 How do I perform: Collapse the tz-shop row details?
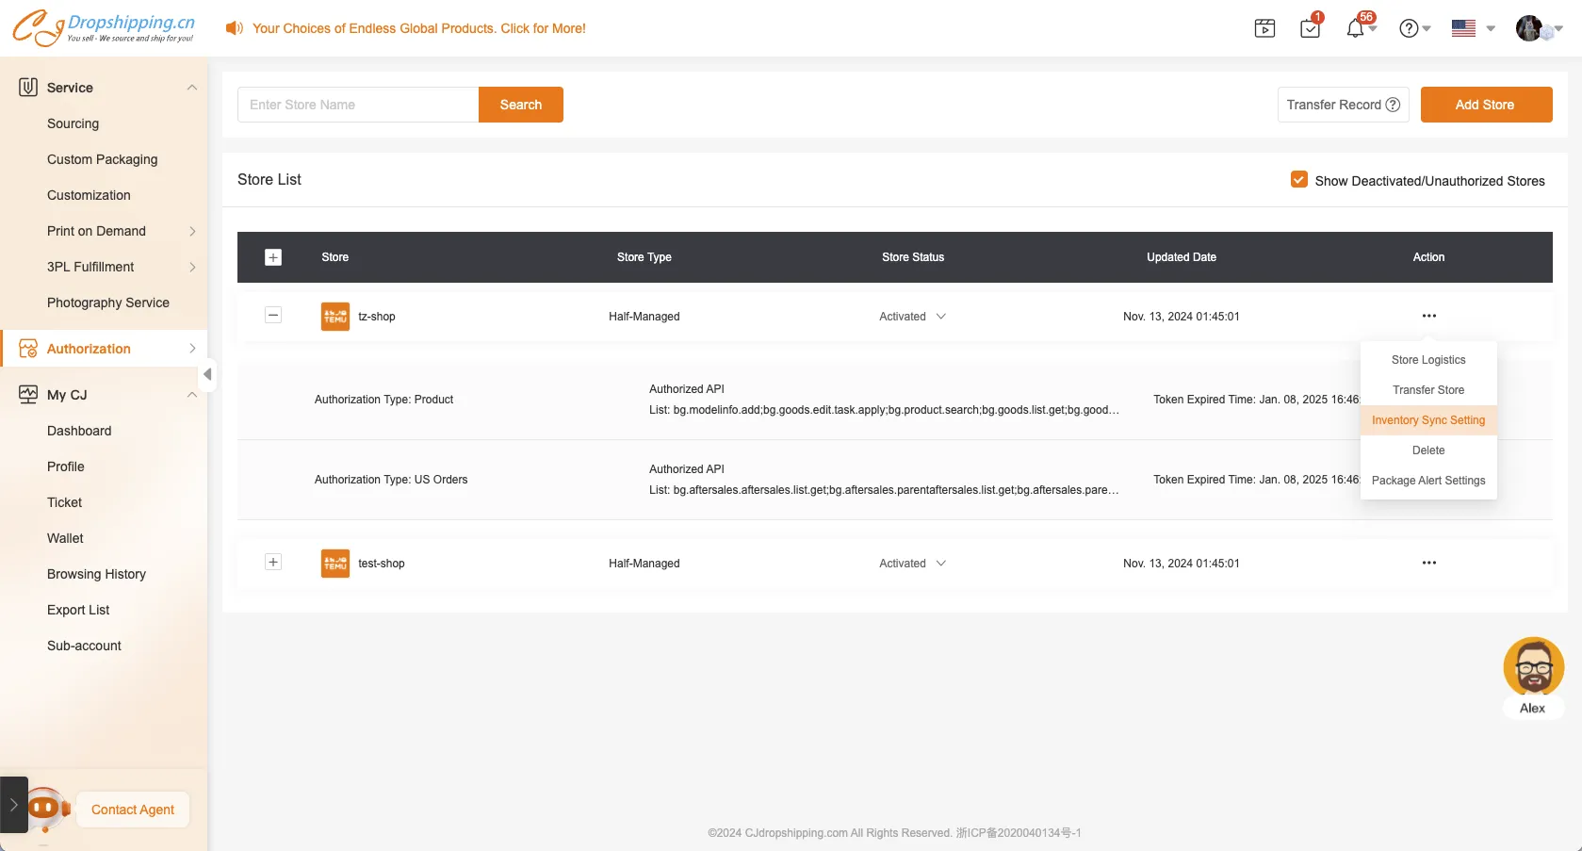273,316
